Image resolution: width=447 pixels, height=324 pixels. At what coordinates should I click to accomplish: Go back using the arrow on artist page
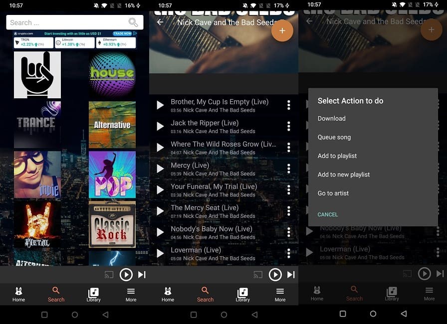(x=160, y=22)
